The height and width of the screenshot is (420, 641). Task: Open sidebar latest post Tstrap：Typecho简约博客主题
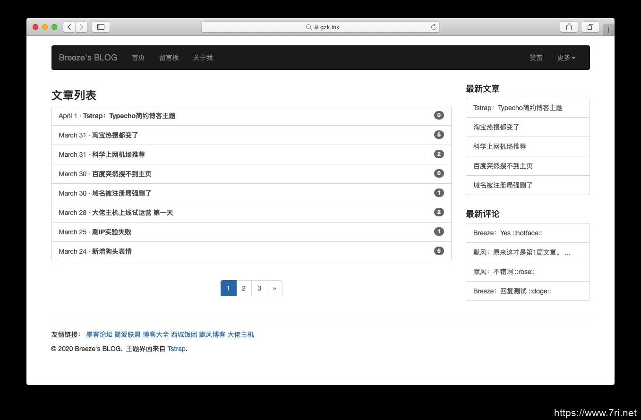click(x=528, y=108)
